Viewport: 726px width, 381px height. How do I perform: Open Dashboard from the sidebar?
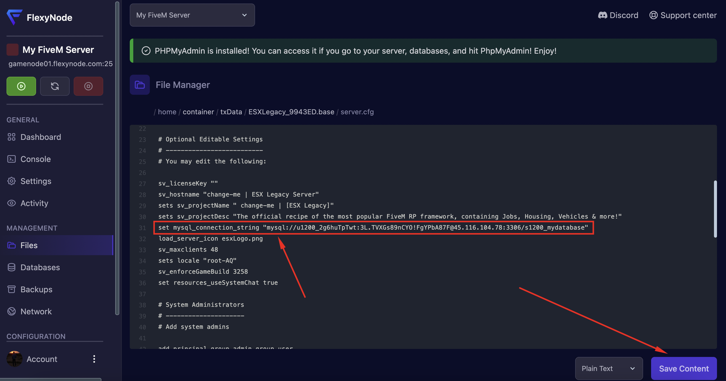41,137
